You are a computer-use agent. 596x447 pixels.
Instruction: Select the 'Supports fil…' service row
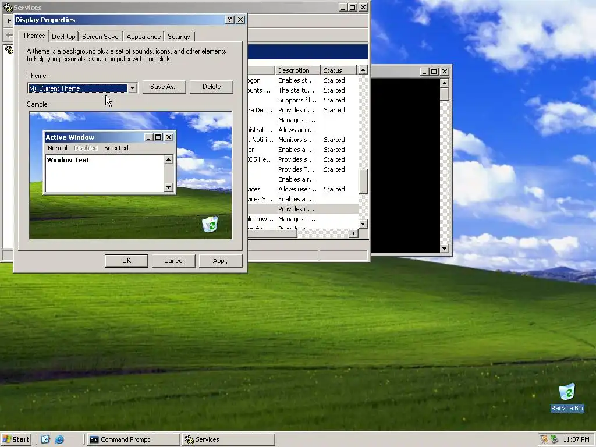[303, 100]
